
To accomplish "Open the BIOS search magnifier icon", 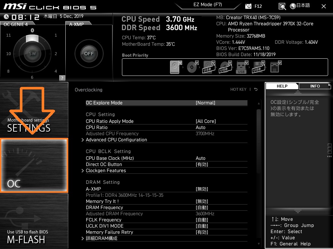I will pyautogui.click(x=282, y=6).
